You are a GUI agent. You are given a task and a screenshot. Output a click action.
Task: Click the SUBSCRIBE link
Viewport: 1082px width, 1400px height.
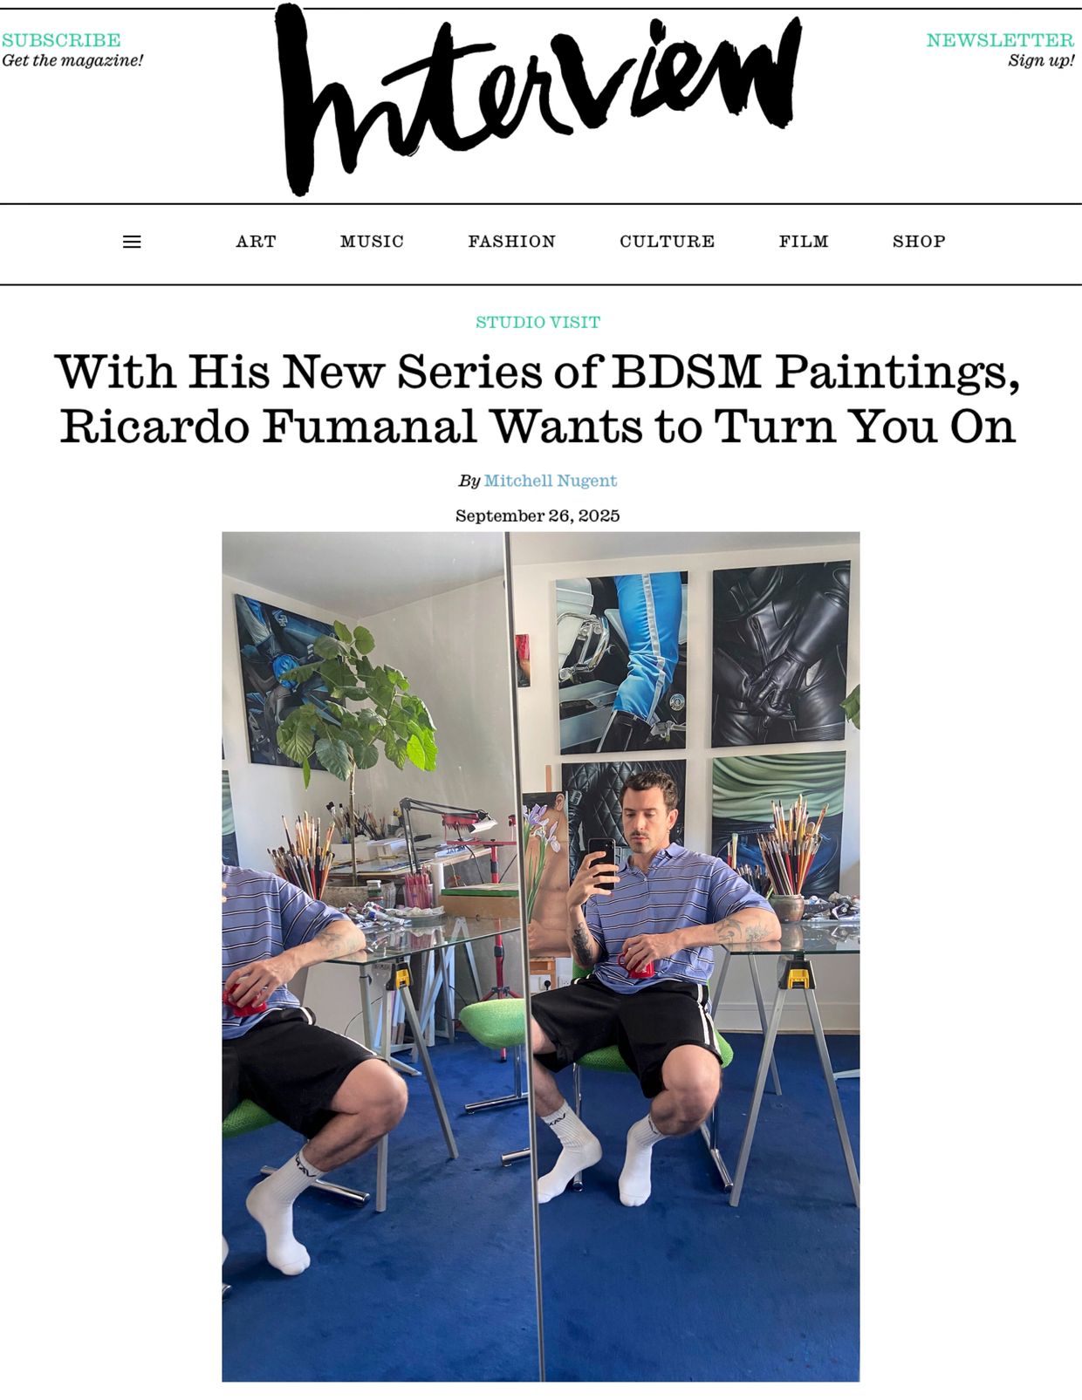(x=61, y=40)
